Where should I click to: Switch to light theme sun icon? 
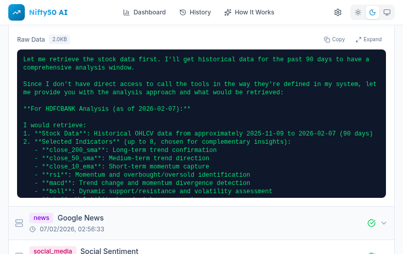(358, 12)
